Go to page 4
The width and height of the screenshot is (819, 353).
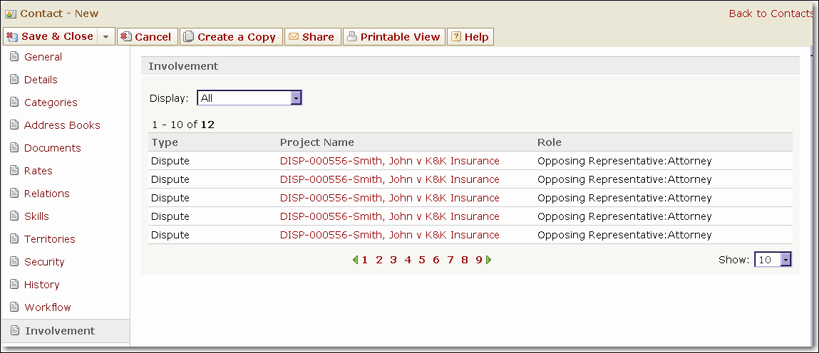point(408,260)
